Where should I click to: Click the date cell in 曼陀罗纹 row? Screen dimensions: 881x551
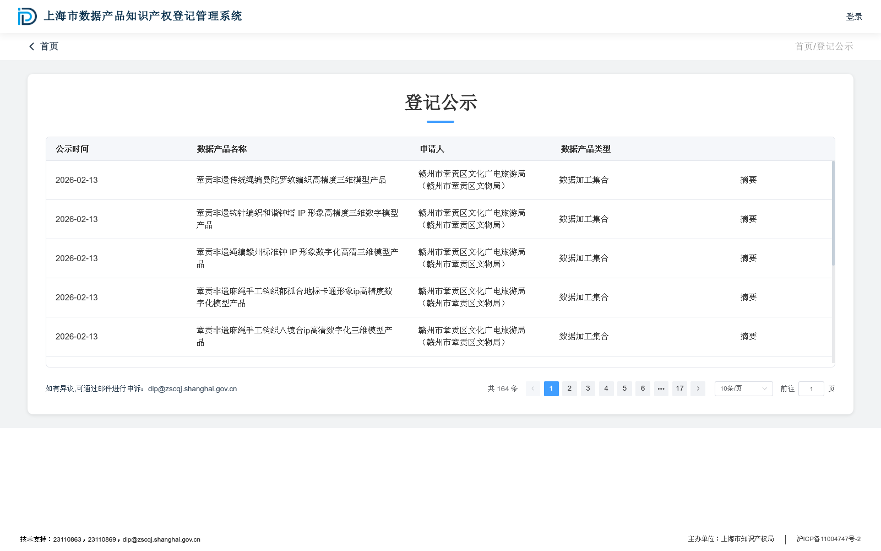coord(77,180)
